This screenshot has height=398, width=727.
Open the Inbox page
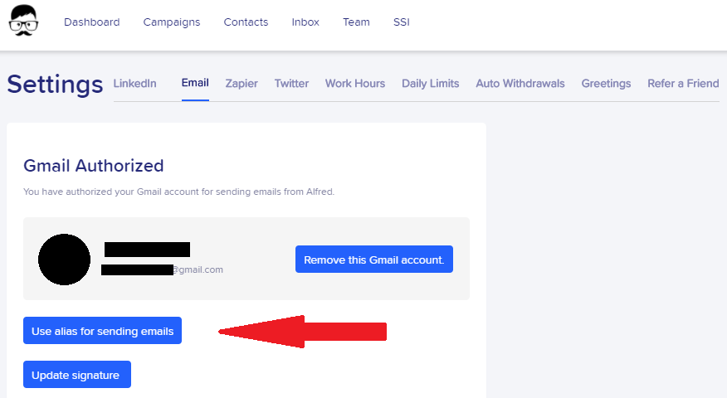pos(305,22)
